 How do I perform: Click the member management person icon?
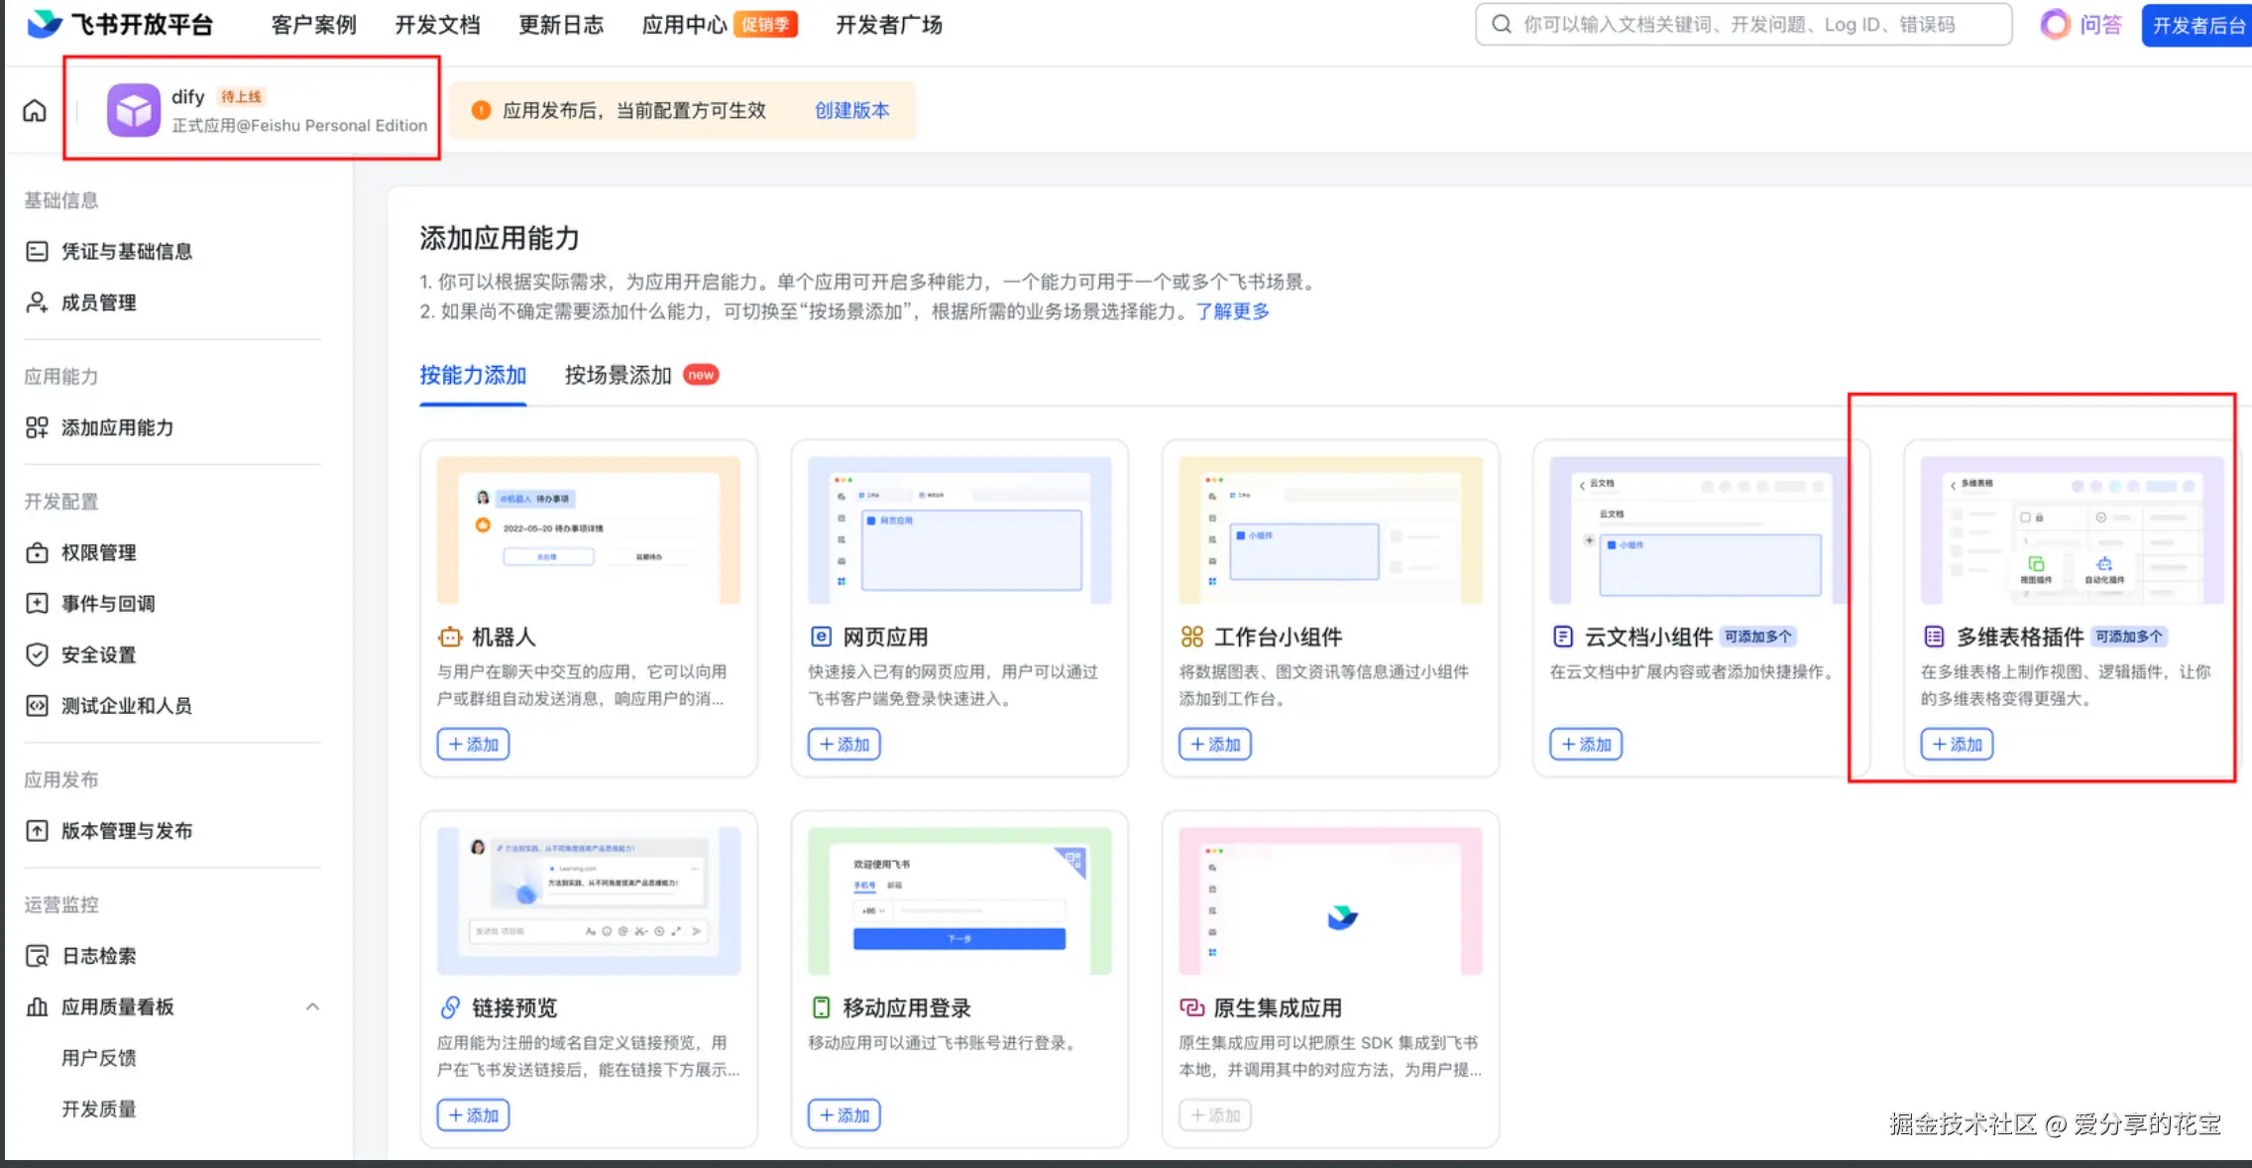37,303
